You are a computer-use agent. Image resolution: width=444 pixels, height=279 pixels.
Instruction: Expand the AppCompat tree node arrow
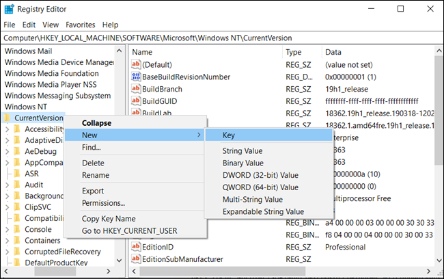(8, 163)
